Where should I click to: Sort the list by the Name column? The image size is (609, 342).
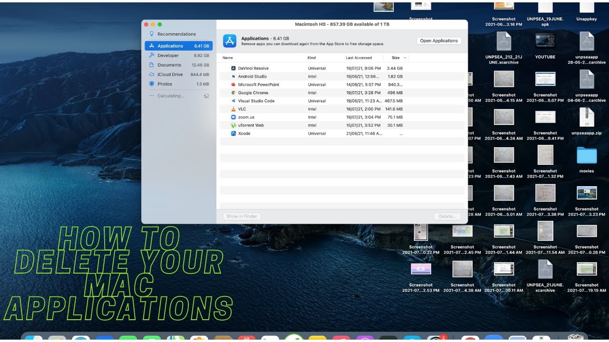point(228,58)
